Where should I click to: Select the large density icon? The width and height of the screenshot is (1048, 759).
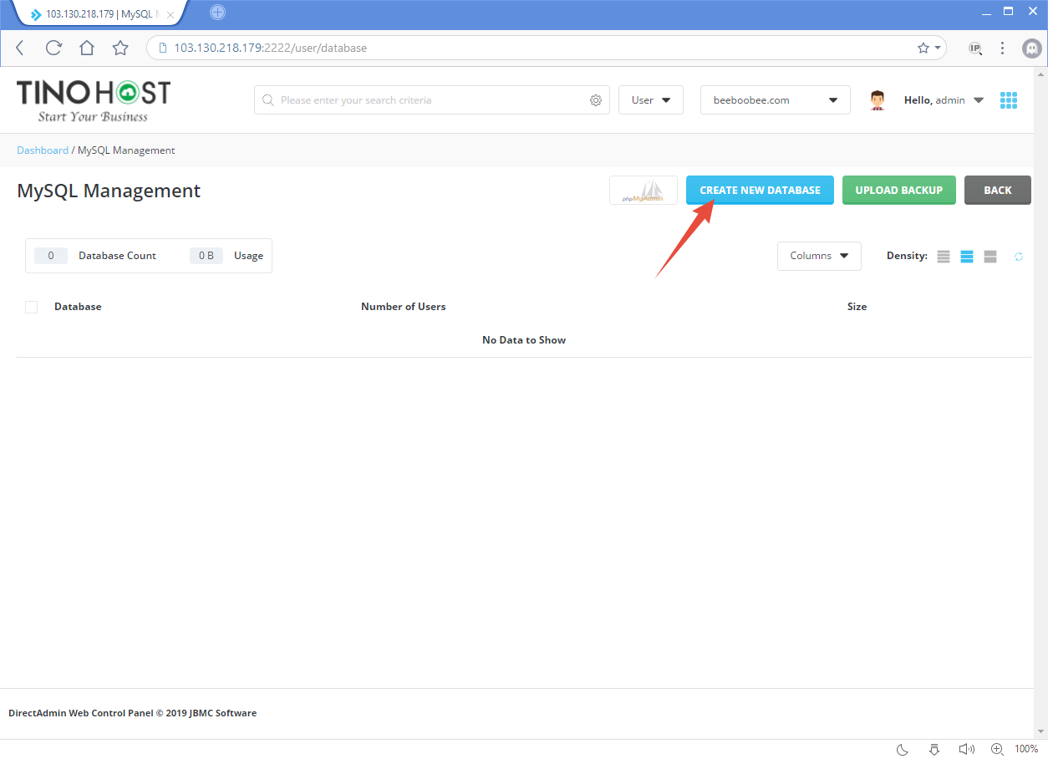[990, 257]
